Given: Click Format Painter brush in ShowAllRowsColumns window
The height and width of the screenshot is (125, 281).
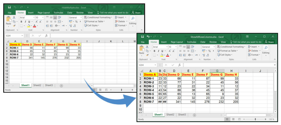Looking at the screenshot, I should pyautogui.click(x=147, y=55).
